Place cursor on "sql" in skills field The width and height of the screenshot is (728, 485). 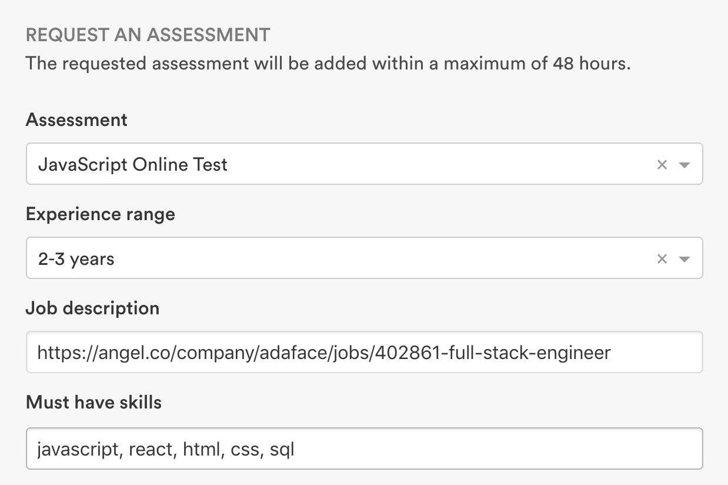point(282,450)
